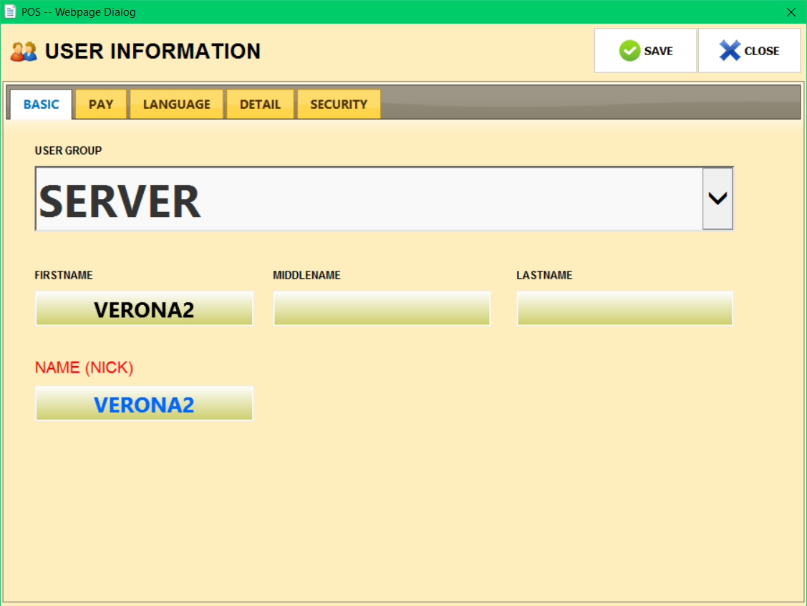This screenshot has height=606, width=807.
Task: Focus the empty MIDDLENAME field
Action: click(x=382, y=309)
